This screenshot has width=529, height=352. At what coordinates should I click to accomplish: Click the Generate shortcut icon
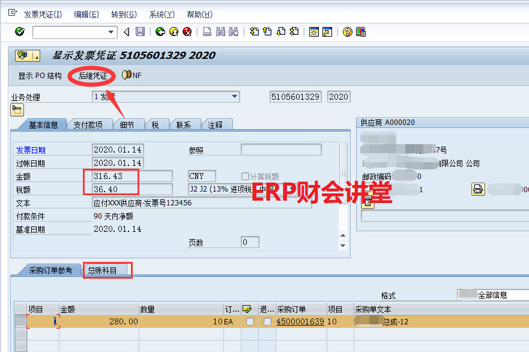(x=327, y=32)
